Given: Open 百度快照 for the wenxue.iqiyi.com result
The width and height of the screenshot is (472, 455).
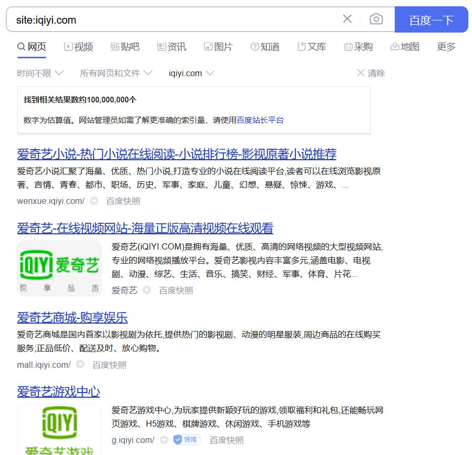Looking at the screenshot, I should click(123, 201).
